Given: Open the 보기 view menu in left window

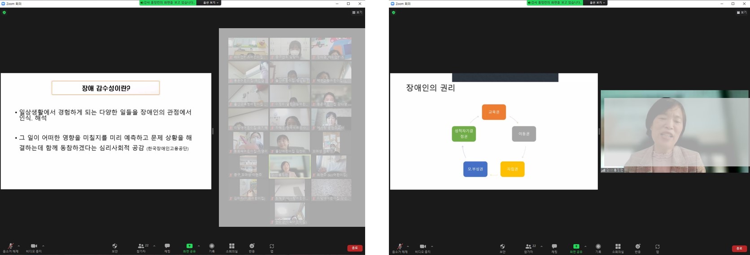Looking at the screenshot, I should (x=358, y=13).
